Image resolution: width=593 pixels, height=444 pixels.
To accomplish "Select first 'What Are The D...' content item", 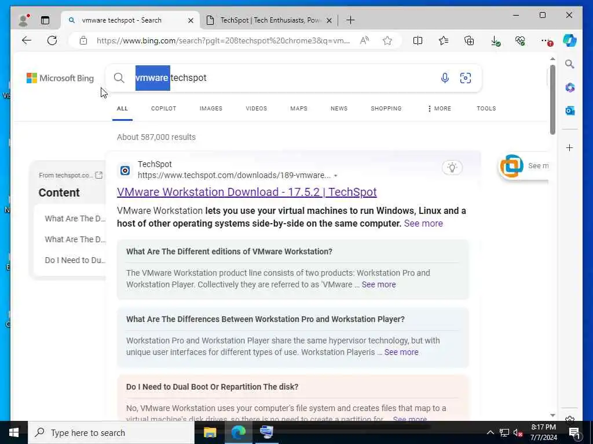I will coord(75,219).
